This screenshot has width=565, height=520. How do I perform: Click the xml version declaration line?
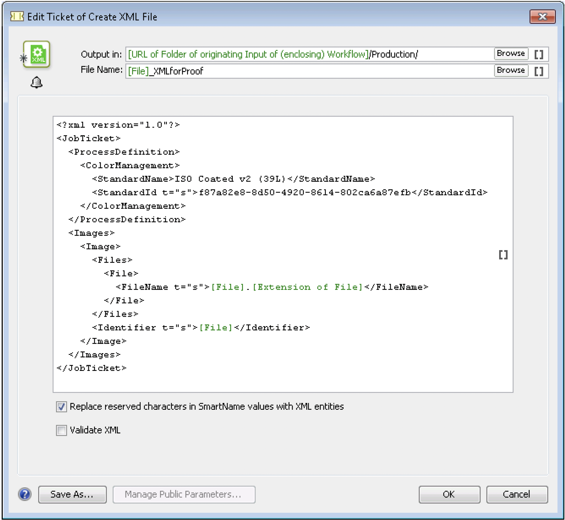[x=118, y=125]
